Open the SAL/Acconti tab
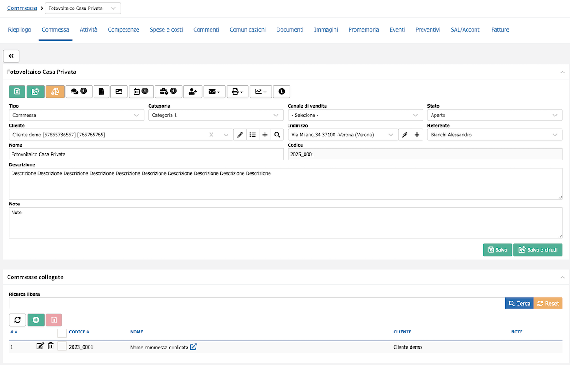The image size is (570, 365). [x=466, y=30]
